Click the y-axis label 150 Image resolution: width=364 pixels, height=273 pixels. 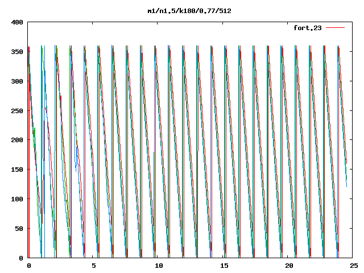point(17,169)
